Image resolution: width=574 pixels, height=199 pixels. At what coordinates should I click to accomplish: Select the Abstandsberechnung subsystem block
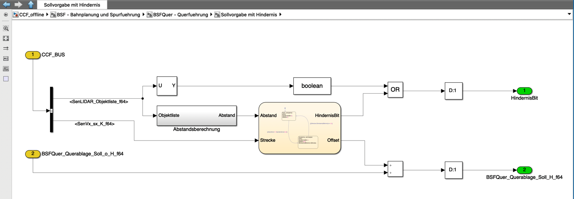coord(197,116)
